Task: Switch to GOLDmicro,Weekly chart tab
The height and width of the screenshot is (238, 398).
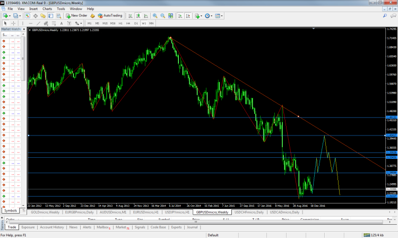Action: [x=45, y=212]
